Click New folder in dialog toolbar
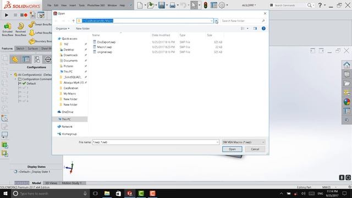 pos(83,29)
